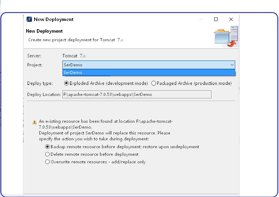Screen dimensions: 279x197
Task: Pick SerDemo from the dropdown list
Action: [x=149, y=73]
